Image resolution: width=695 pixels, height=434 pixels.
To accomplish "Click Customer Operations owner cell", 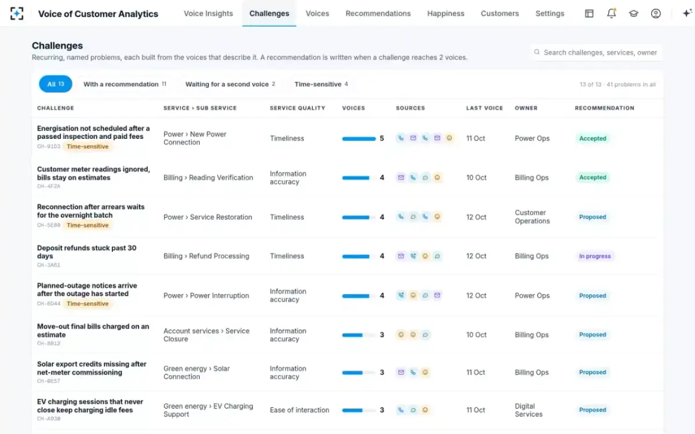I will click(x=532, y=217).
